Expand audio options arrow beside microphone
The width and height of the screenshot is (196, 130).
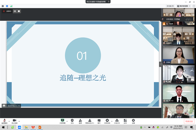(x=9, y=121)
